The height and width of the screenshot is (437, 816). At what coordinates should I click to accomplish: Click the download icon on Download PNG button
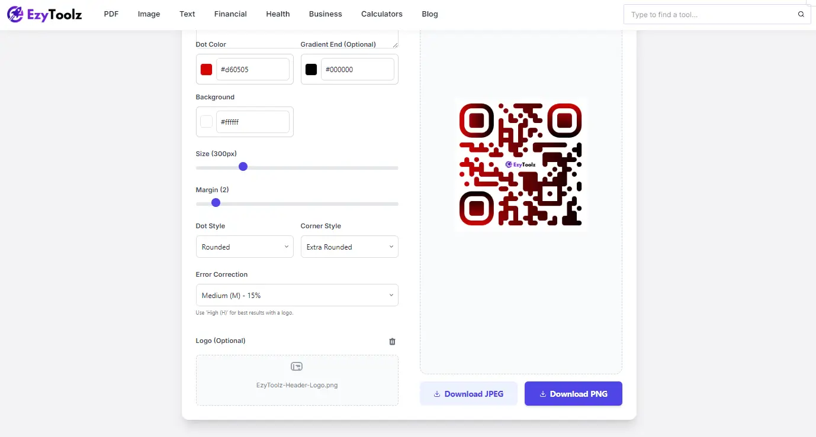(542, 393)
